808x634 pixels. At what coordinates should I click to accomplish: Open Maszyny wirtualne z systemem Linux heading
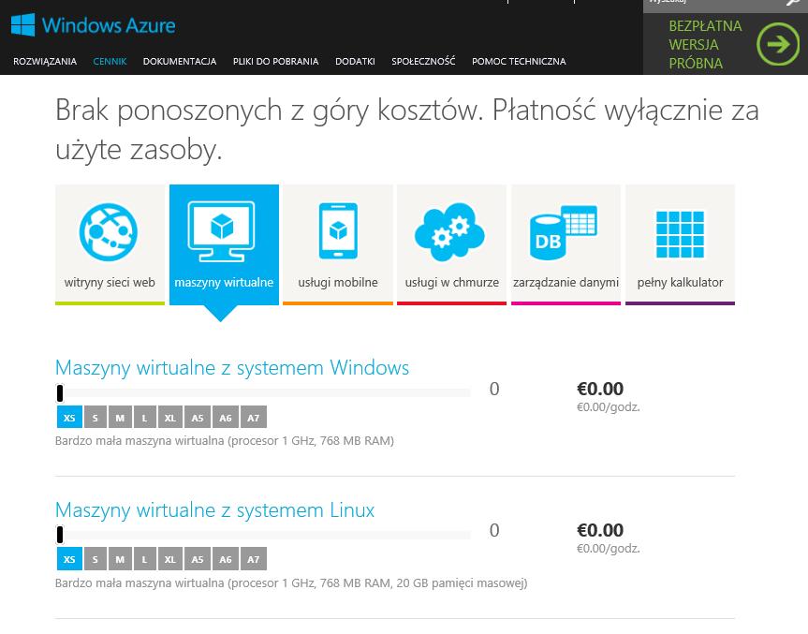click(215, 510)
